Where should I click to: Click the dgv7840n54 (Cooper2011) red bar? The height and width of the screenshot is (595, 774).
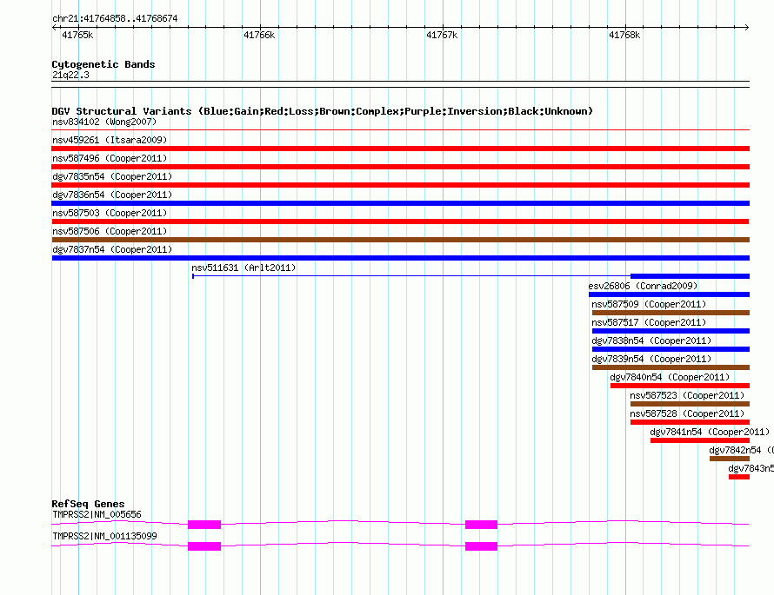[680, 386]
